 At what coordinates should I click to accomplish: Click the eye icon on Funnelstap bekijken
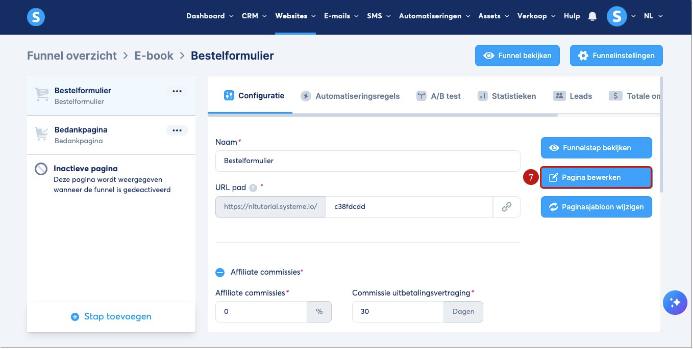554,148
